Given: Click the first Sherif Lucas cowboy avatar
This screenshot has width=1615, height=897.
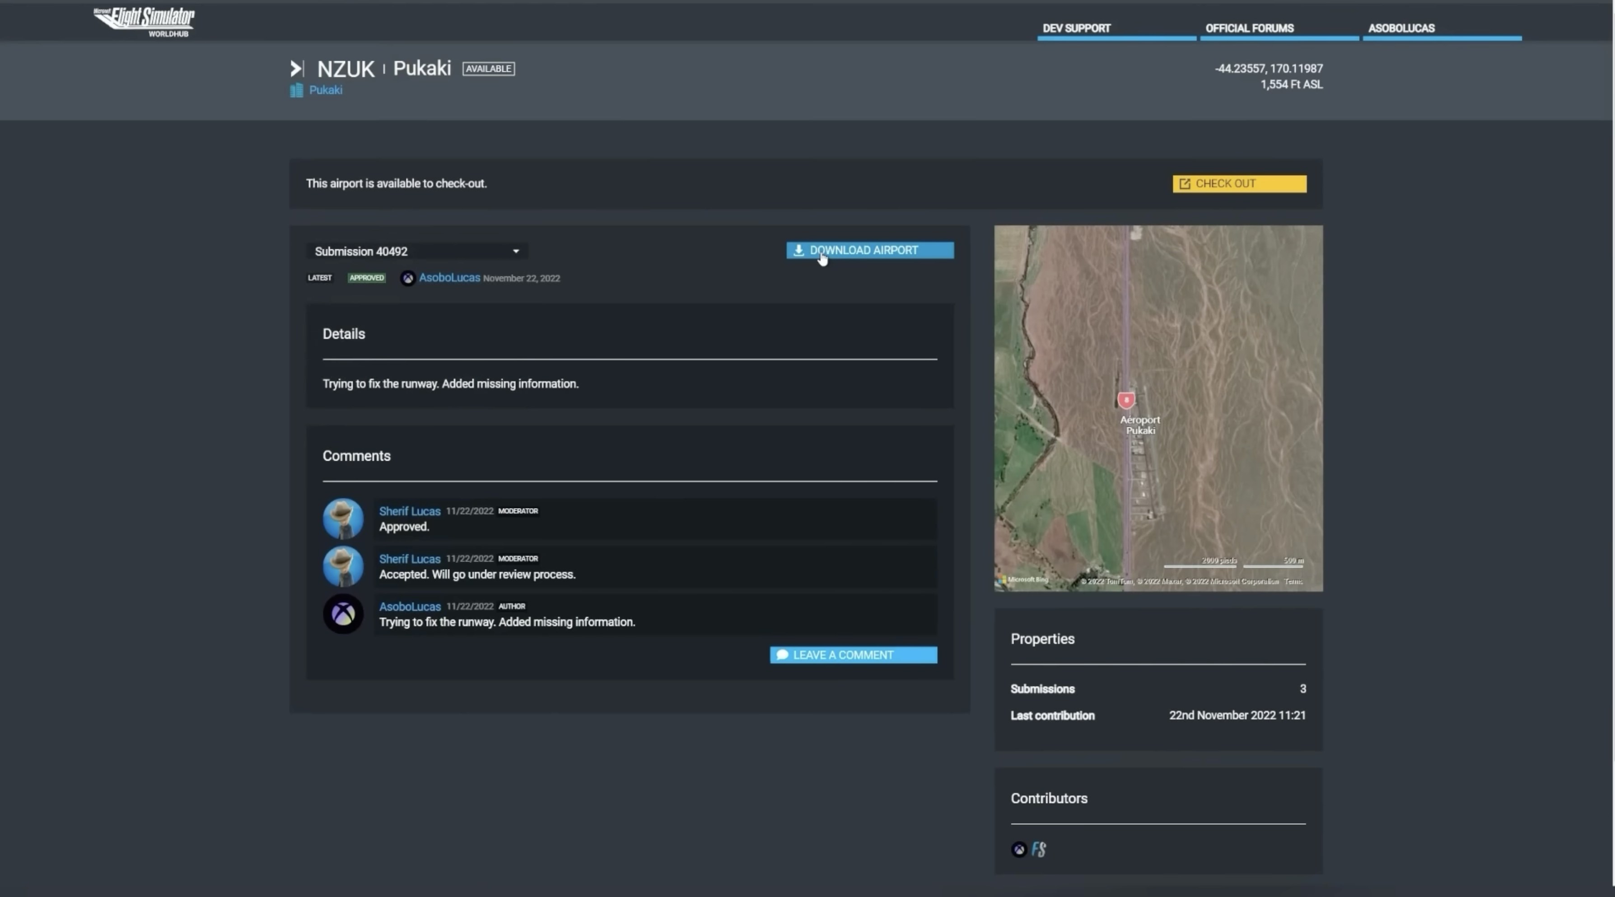Looking at the screenshot, I should coord(342,519).
